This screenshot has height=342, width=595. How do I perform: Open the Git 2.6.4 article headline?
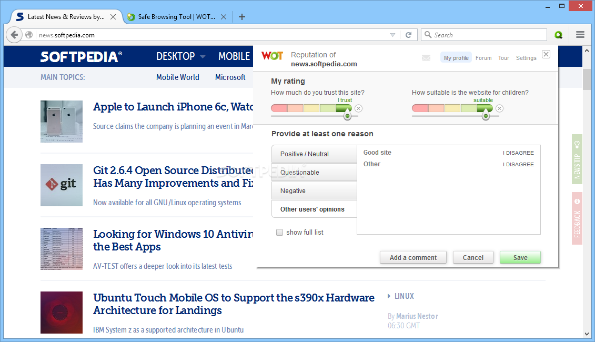coord(173,176)
